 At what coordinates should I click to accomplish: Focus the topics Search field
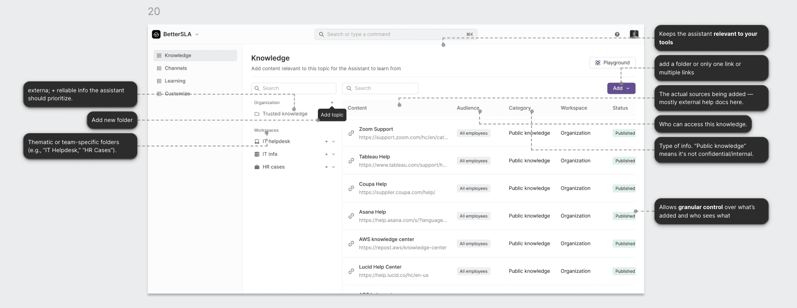pos(294,88)
